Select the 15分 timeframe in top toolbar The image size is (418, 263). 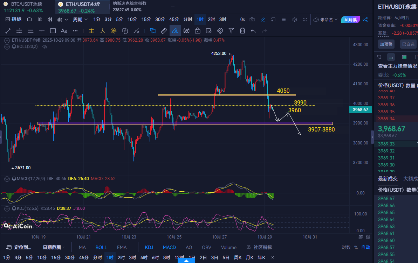click(146, 20)
